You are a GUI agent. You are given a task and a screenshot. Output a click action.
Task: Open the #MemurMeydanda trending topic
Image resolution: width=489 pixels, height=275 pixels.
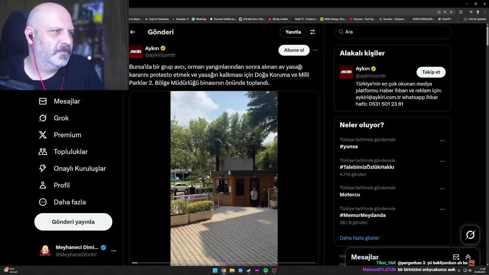pos(363,215)
